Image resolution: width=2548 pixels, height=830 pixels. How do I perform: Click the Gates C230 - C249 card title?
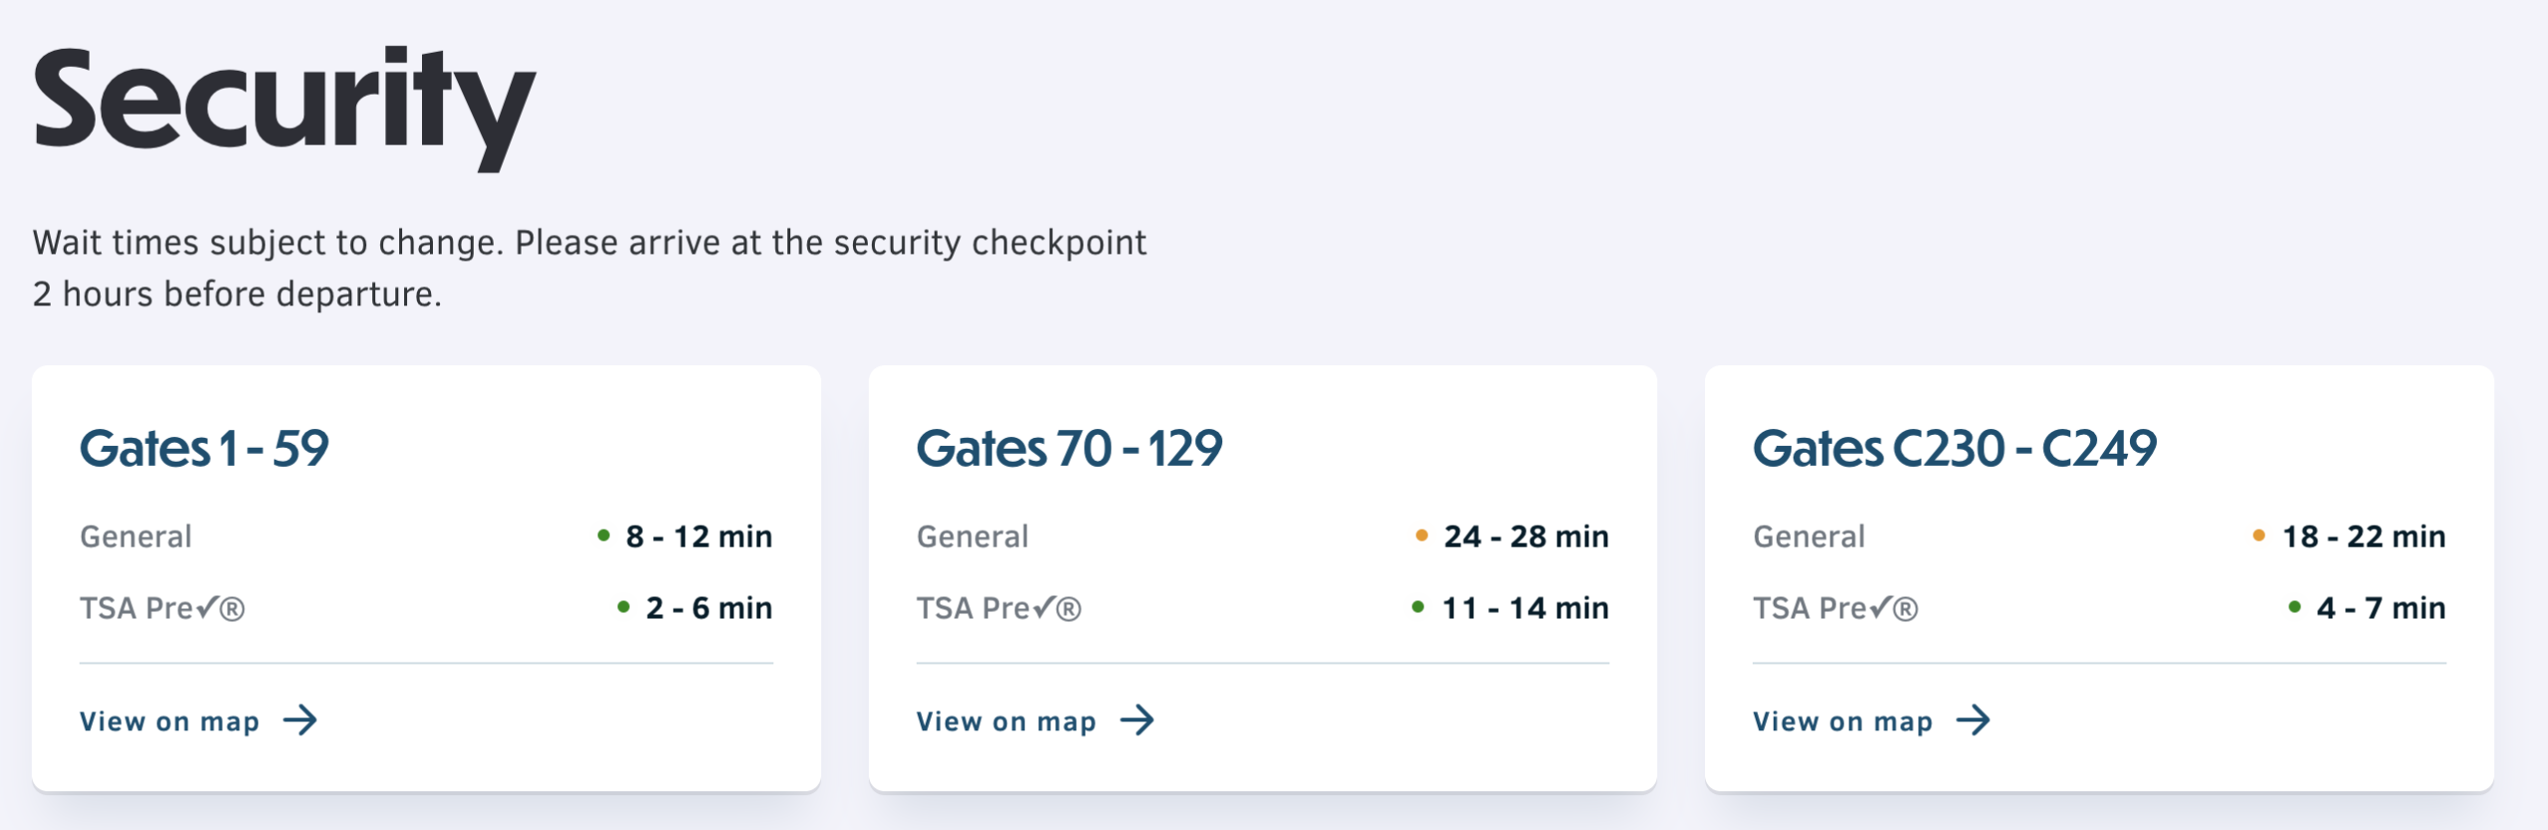pyautogui.click(x=1954, y=449)
